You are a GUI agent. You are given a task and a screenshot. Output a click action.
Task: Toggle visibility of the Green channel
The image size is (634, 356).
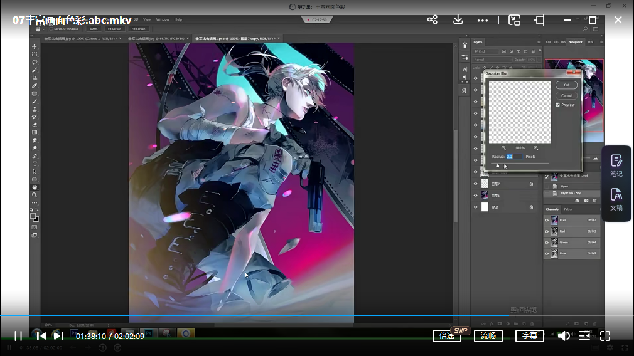547,243
